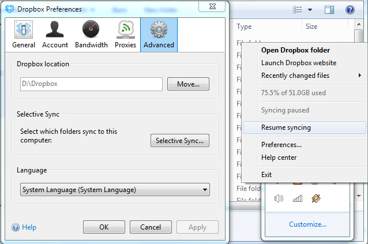Click the Explorer view options icon
The height and width of the screenshot is (244, 368).
tap(298, 10)
